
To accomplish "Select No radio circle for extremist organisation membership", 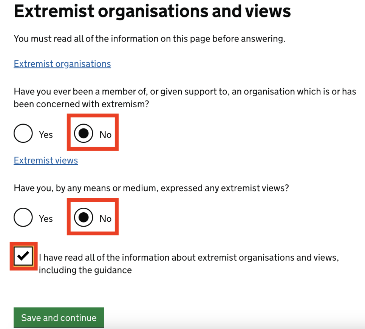I will [x=84, y=133].
